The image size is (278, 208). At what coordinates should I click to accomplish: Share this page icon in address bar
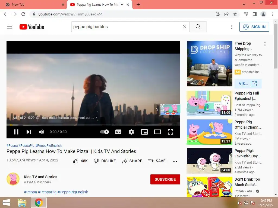point(226,14)
